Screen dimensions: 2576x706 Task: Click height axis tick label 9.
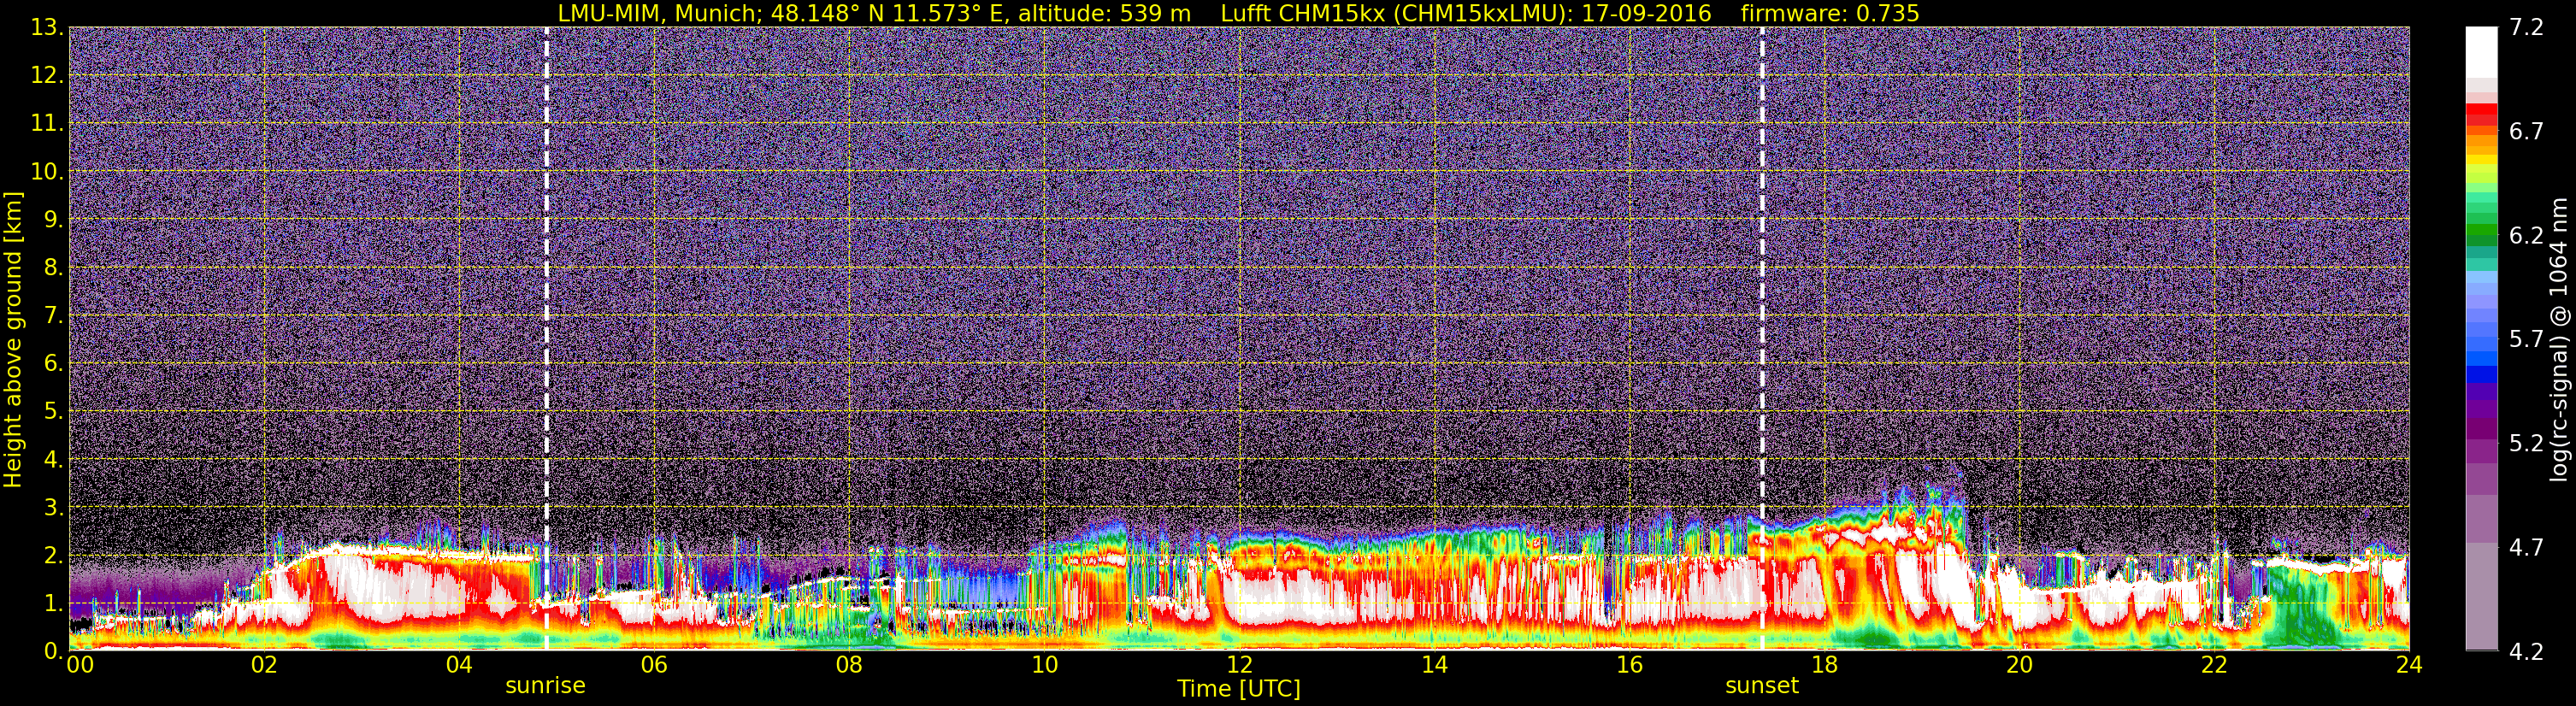(x=54, y=220)
